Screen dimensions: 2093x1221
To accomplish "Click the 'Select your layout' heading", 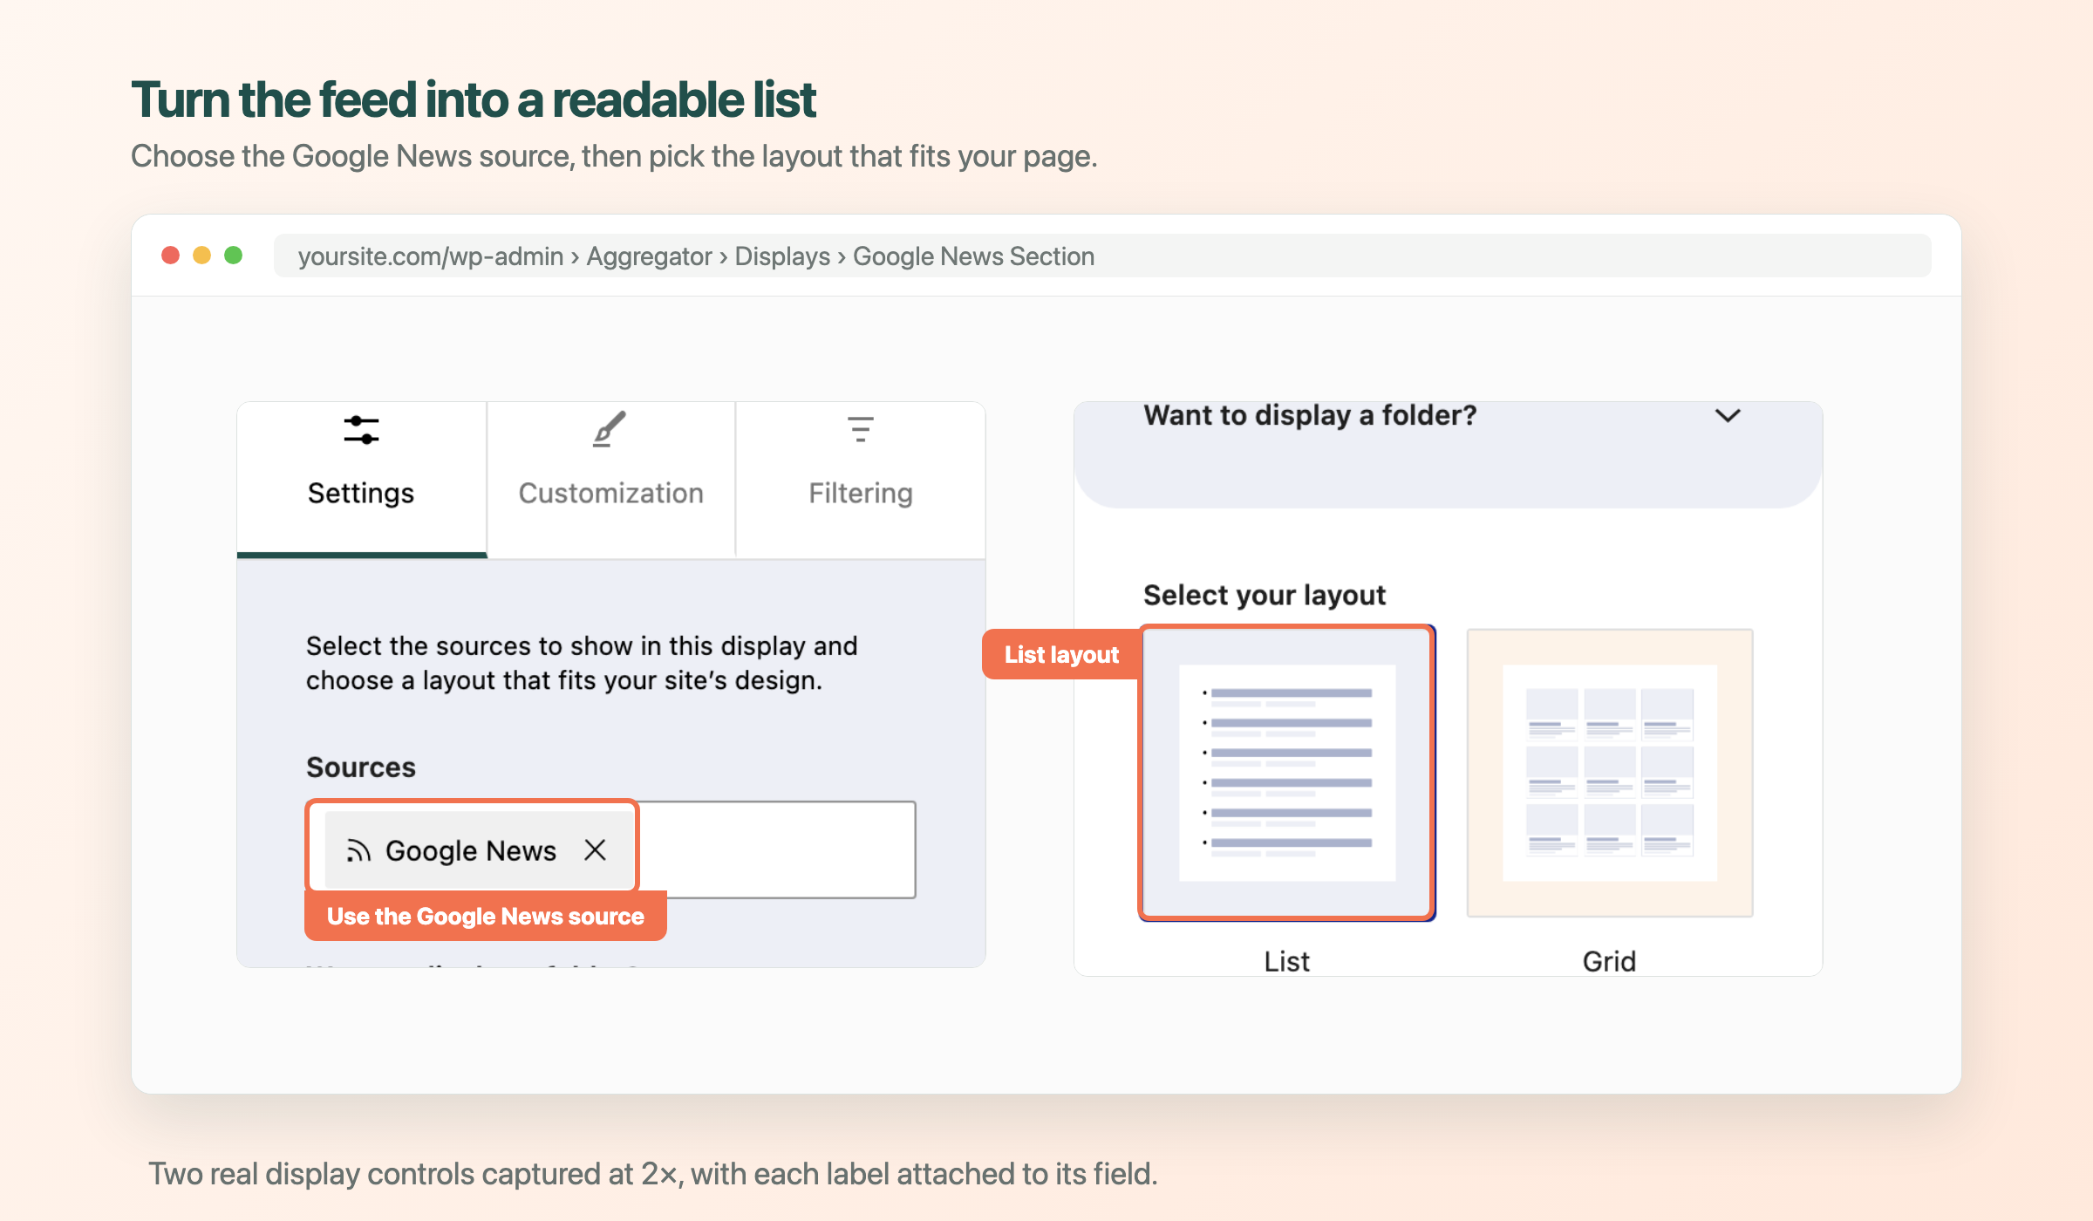I will (x=1265, y=595).
